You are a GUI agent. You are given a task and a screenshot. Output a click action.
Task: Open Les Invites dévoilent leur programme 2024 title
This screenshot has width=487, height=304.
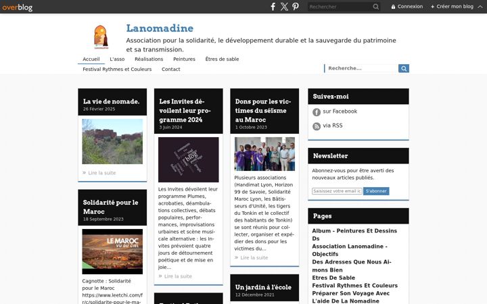185,110
